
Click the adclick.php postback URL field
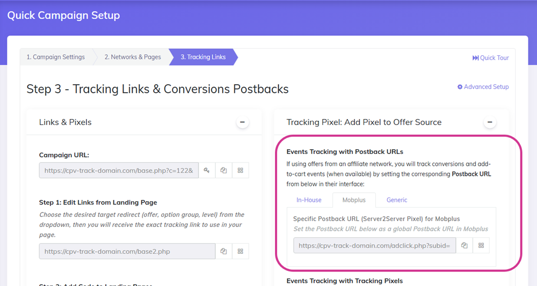coord(375,246)
